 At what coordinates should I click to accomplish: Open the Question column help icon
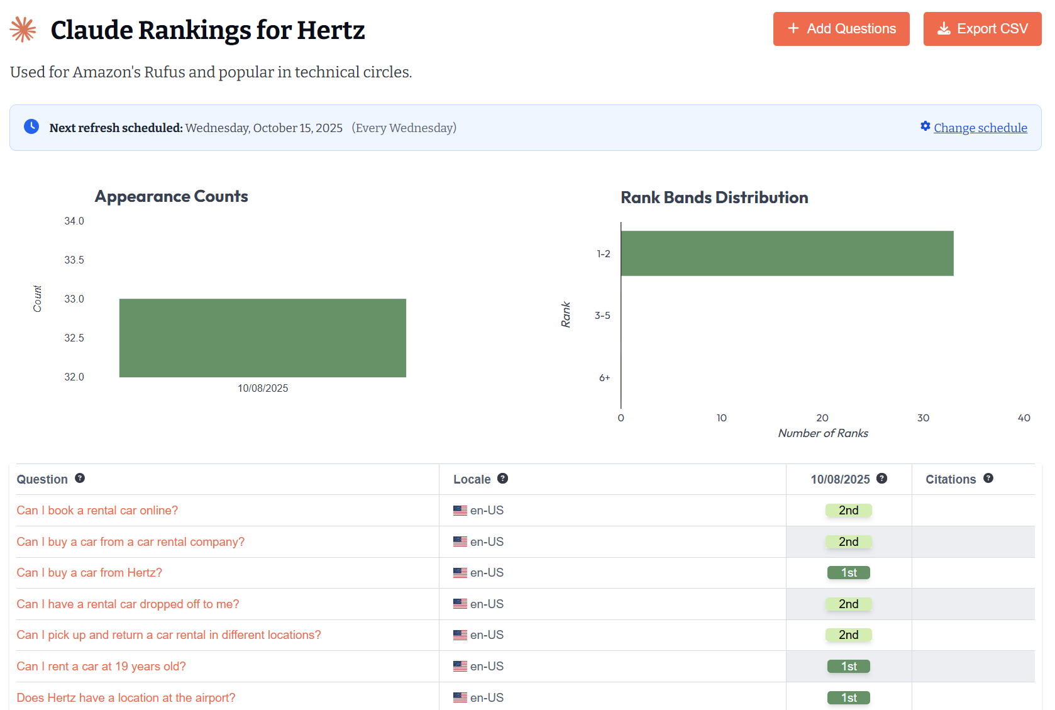tap(80, 478)
